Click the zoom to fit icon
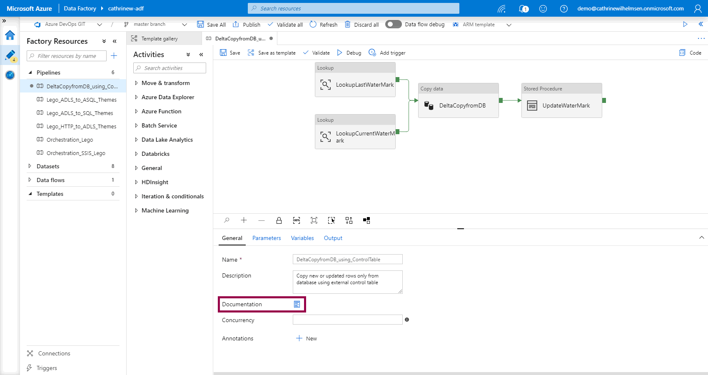Viewport: 708px width, 375px height. pos(314,220)
